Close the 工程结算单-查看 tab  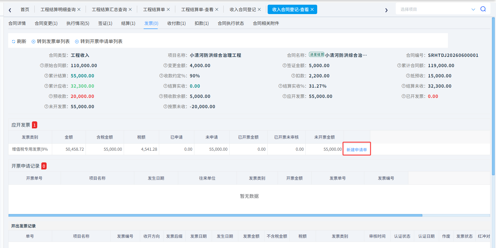coord(217,9)
